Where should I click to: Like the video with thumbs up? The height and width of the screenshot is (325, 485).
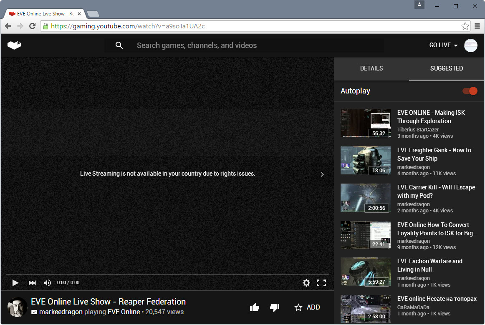(254, 307)
